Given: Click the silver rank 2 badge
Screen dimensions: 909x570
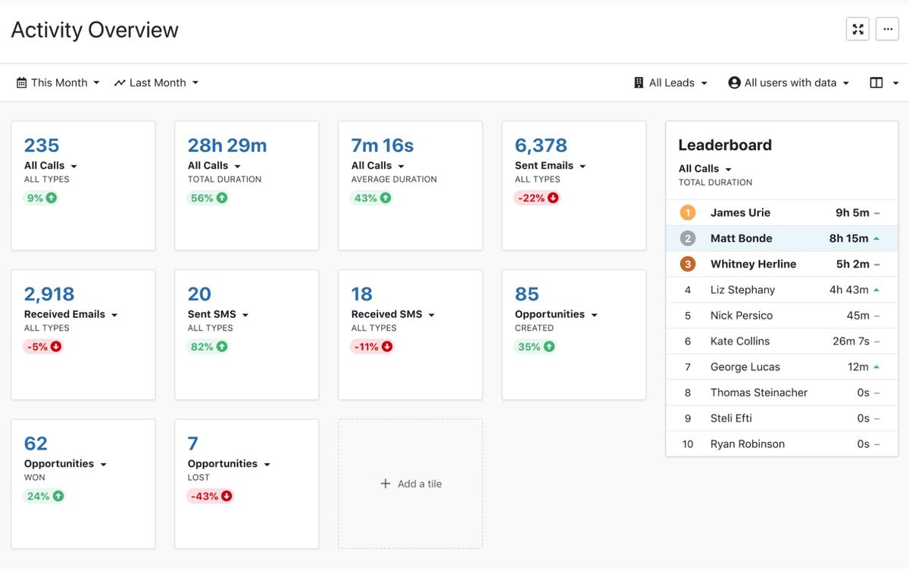Looking at the screenshot, I should click(x=688, y=238).
